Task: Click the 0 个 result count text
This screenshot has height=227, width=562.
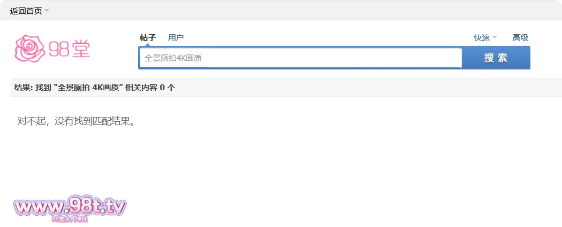Action: 167,88
